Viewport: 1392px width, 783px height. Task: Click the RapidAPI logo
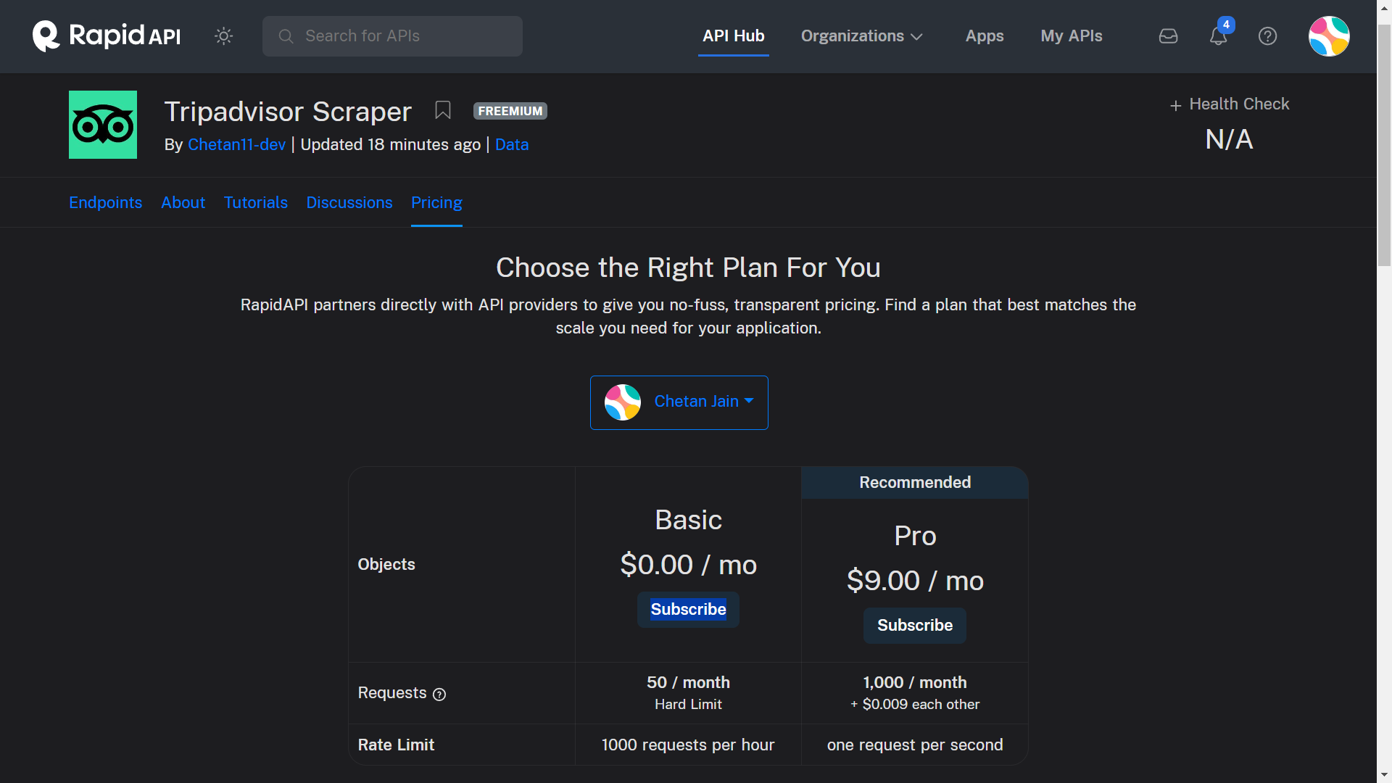(x=107, y=36)
